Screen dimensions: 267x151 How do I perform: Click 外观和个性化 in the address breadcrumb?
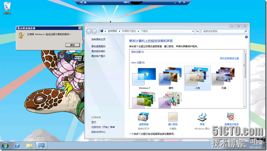click(x=129, y=31)
